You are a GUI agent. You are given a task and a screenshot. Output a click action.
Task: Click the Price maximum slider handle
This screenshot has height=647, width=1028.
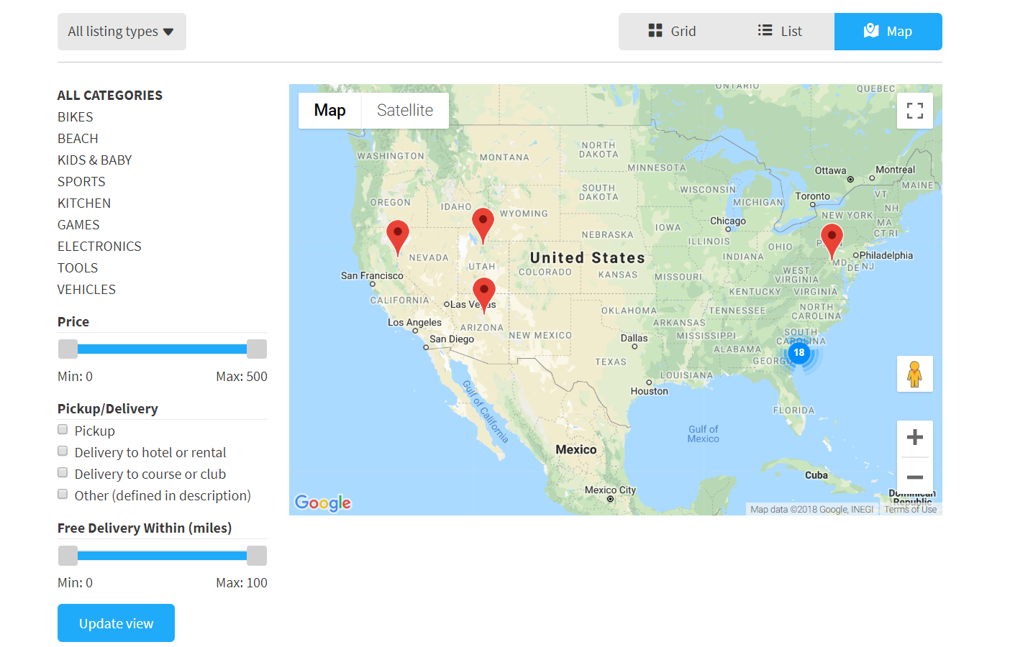[x=257, y=349]
